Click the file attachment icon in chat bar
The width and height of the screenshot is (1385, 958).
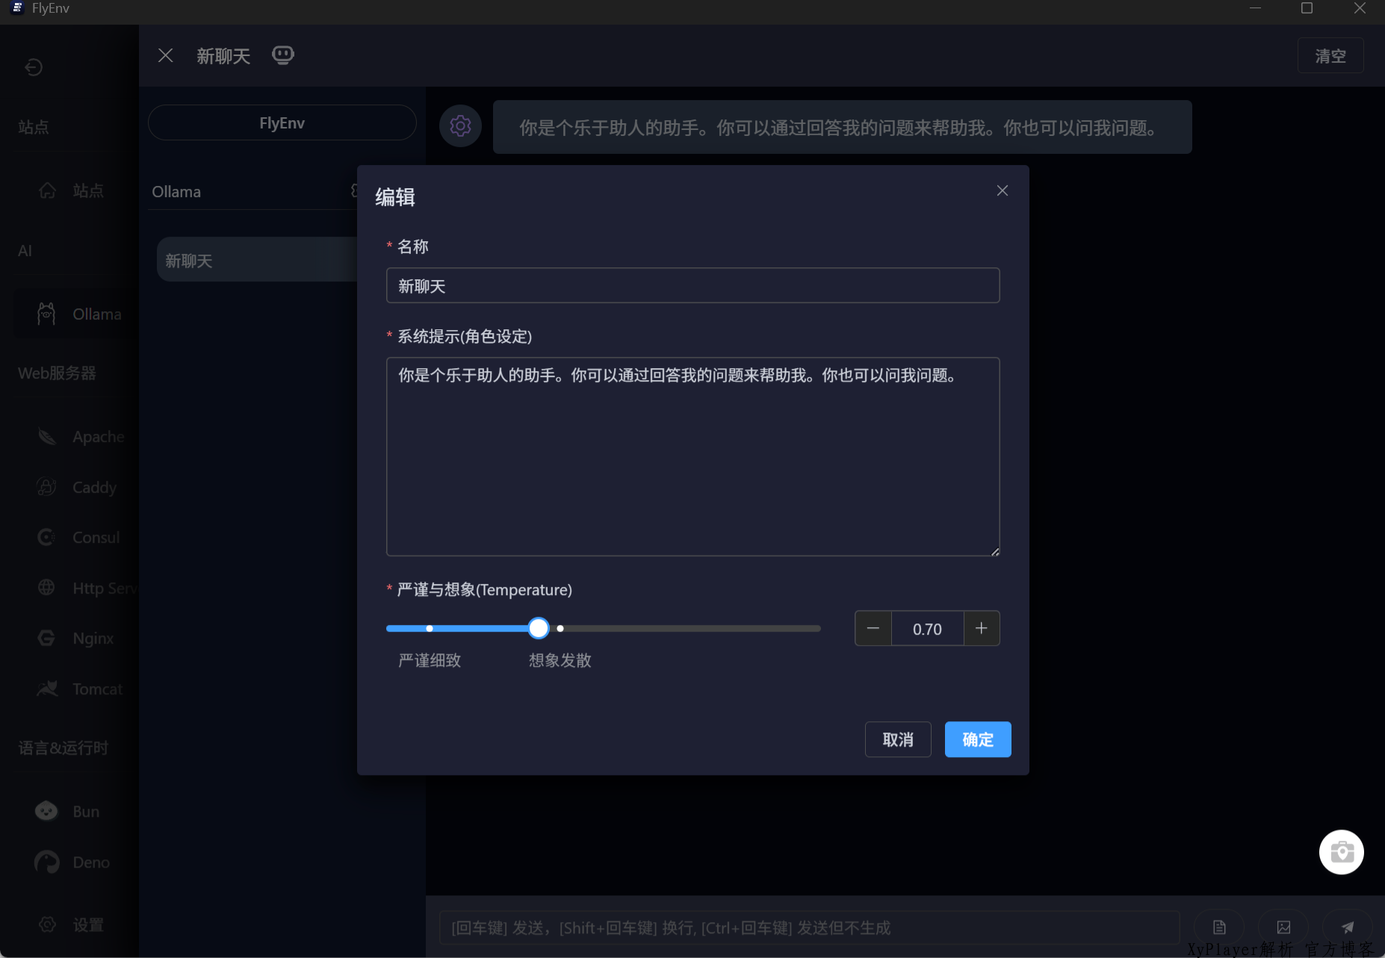pos(1219,927)
